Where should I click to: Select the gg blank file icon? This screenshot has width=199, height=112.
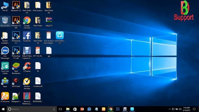49,52
